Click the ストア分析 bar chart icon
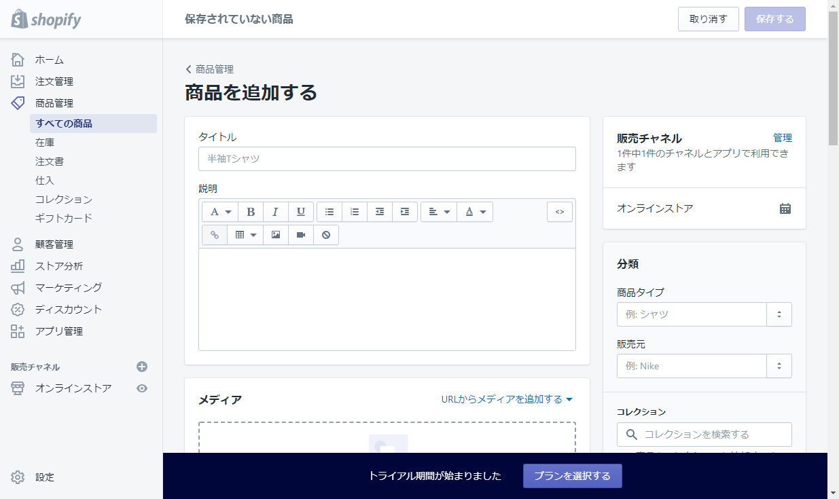The image size is (839, 499). [x=18, y=266]
